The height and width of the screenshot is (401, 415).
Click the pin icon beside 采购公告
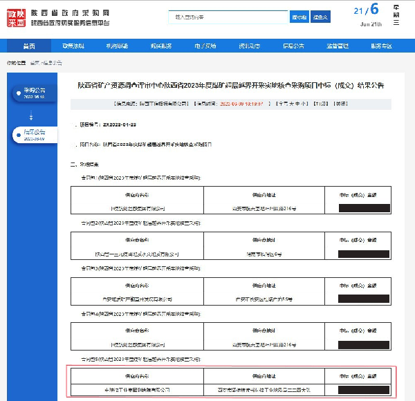coord(19,93)
